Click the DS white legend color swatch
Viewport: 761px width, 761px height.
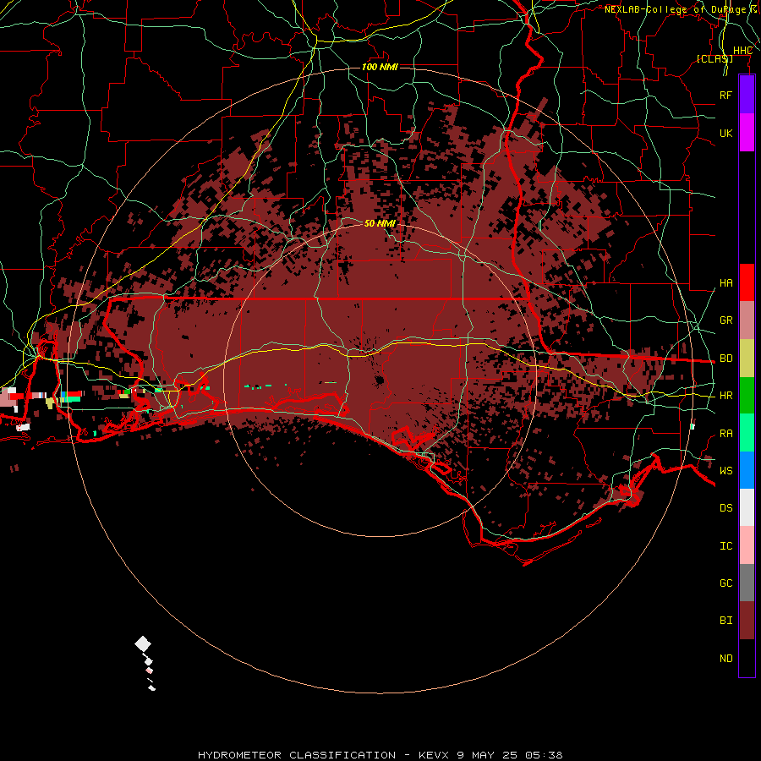tap(747, 507)
